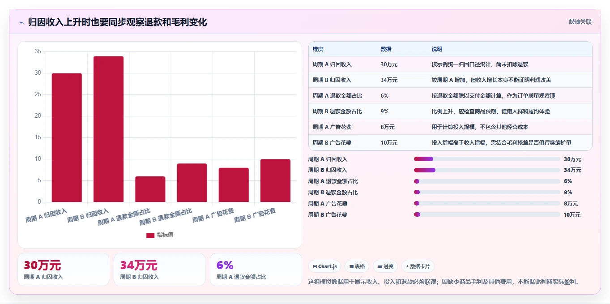
Task: Click the 周期 A 广告花费 bar in chart
Action: (x=234, y=185)
